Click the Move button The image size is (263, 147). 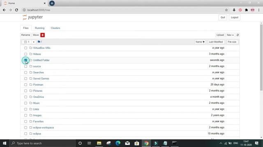click(36, 35)
